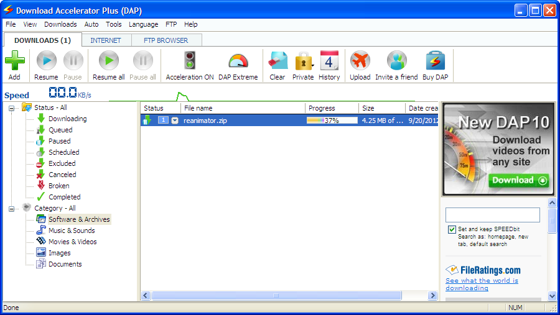Click the Invite a friend icon
The image size is (560, 315).
pyautogui.click(x=396, y=61)
